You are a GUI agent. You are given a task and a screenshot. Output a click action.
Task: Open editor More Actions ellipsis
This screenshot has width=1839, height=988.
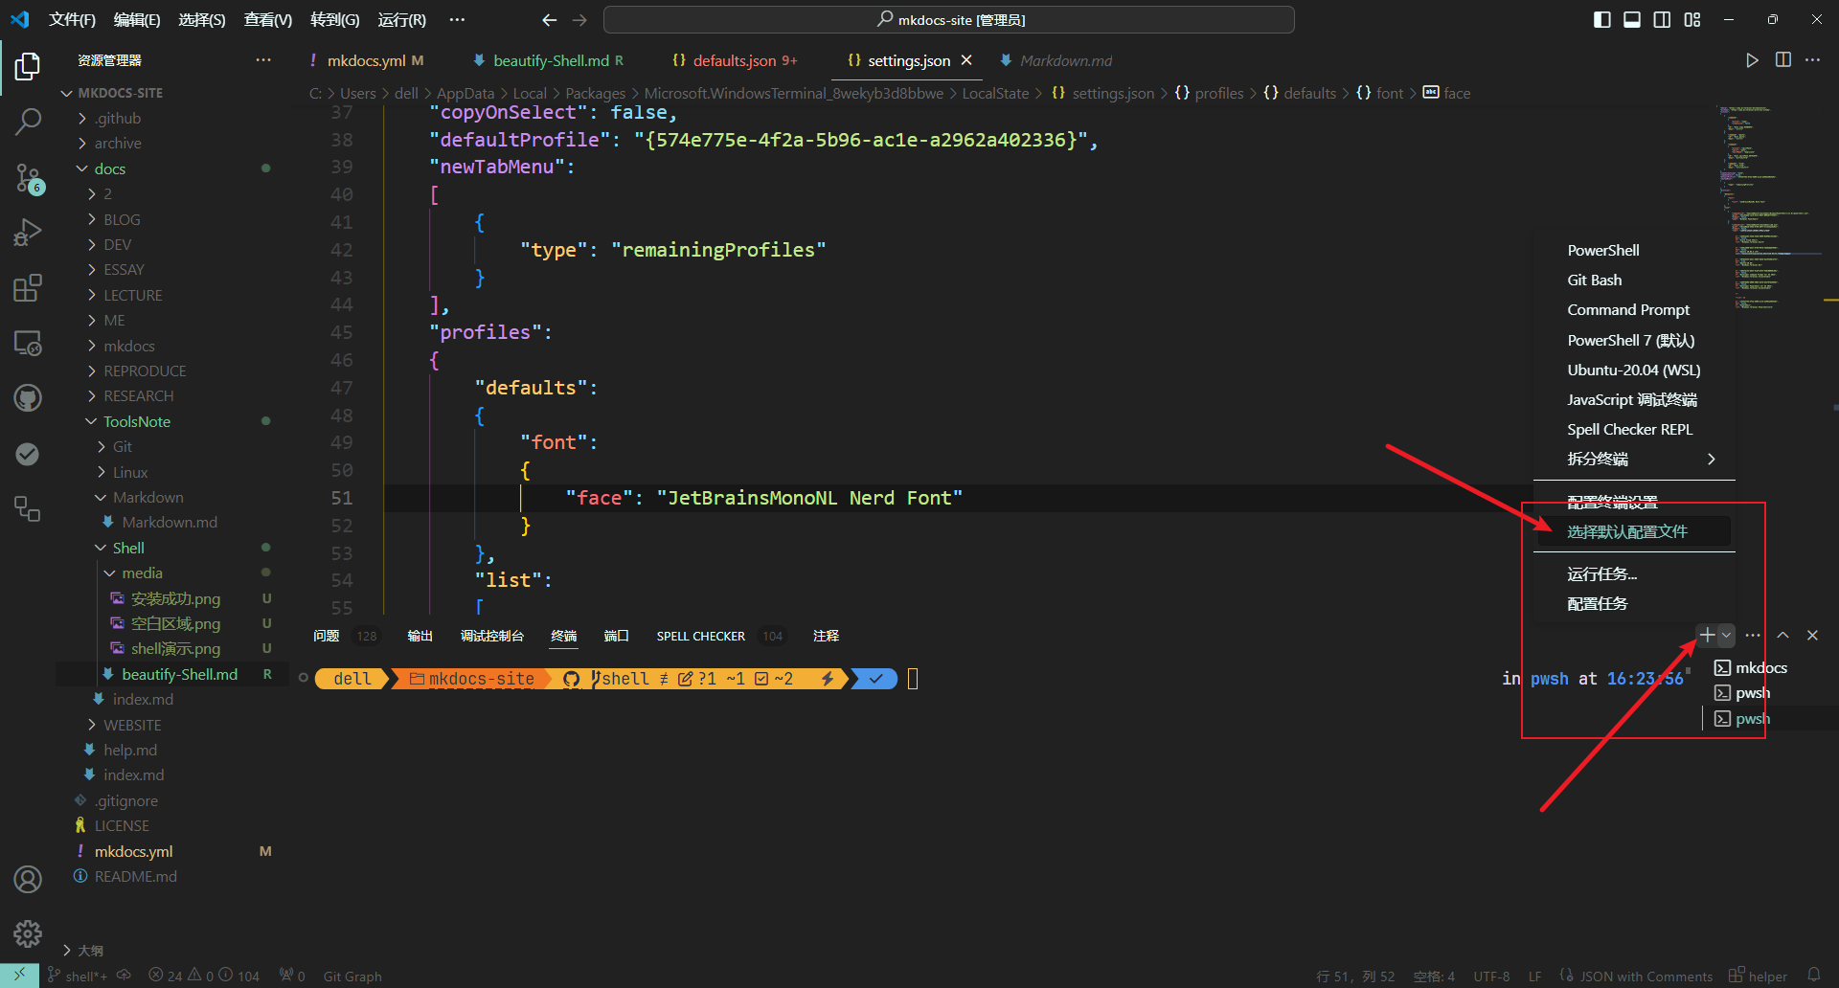pyautogui.click(x=1812, y=60)
